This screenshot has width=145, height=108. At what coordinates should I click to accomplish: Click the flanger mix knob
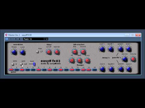tap(87, 60)
